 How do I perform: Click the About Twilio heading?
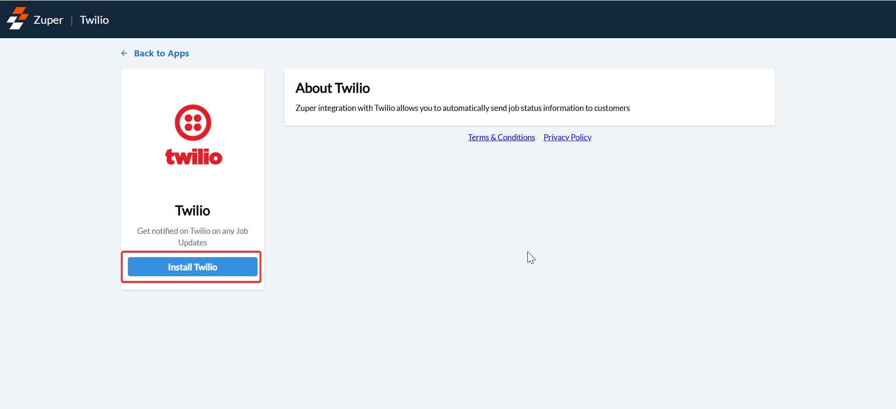(x=333, y=88)
